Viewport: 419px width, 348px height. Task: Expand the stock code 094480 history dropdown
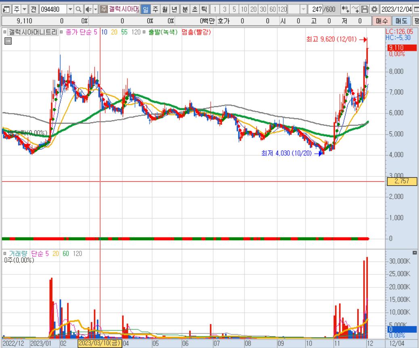pos(70,9)
